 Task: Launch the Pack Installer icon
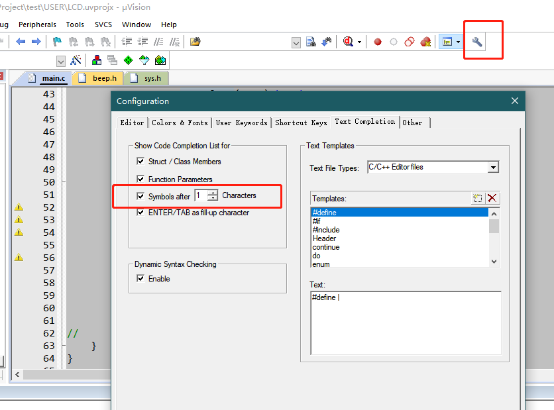(x=160, y=60)
